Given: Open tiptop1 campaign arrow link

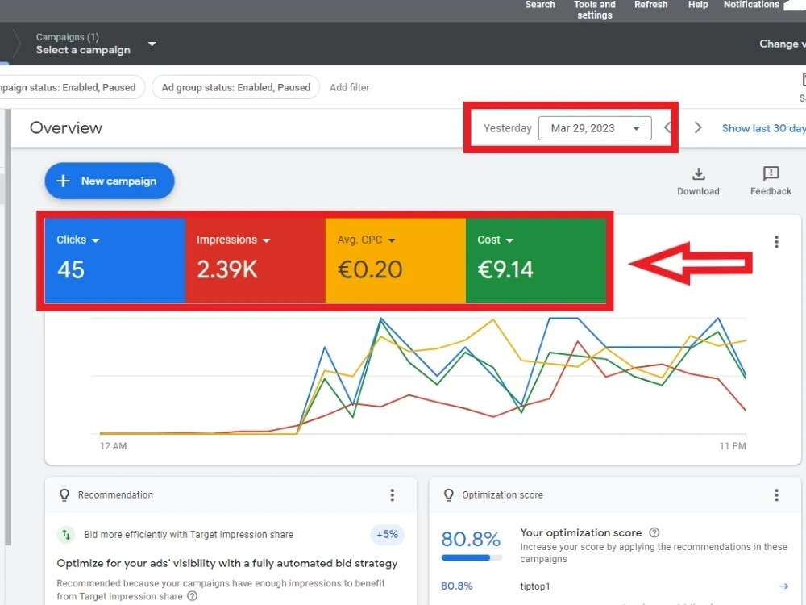Looking at the screenshot, I should (x=783, y=586).
